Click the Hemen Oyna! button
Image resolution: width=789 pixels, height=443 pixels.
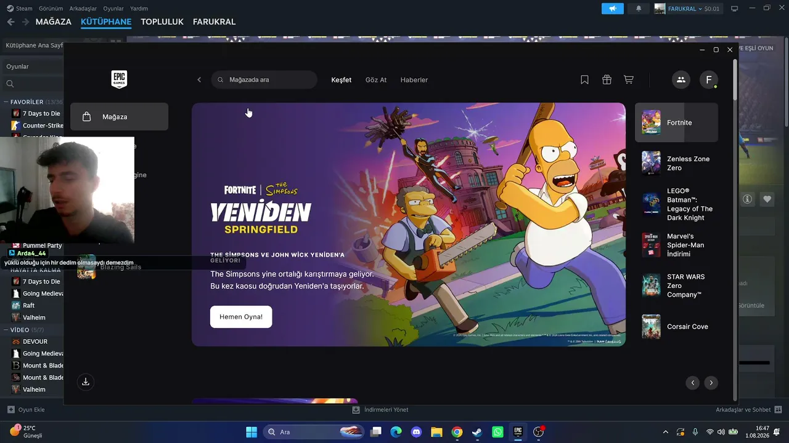point(241,317)
